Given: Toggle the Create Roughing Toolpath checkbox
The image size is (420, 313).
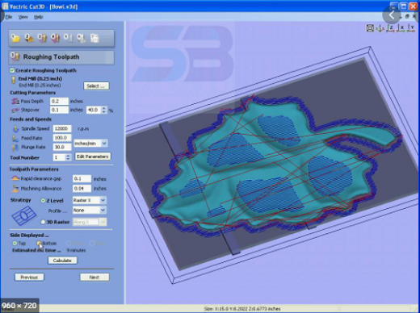Looking at the screenshot, I should click(12, 70).
